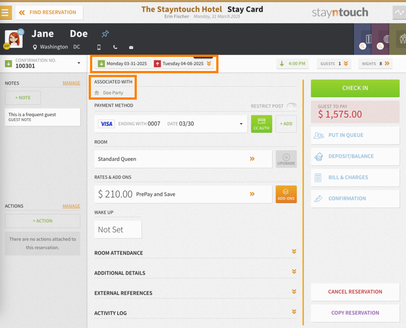This screenshot has height=328, width=406.
Task: Click the room Upgrade button
Action: [x=286, y=159]
